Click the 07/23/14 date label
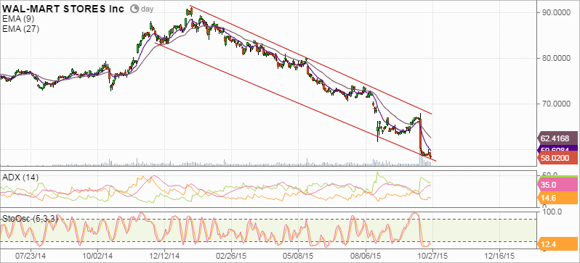Viewport: 580px width, 263px height. tap(31, 255)
